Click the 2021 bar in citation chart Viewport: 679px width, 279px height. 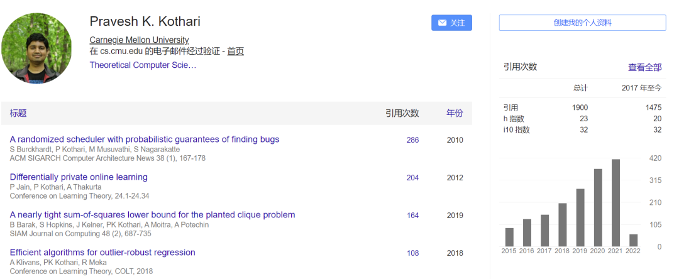coord(616,202)
